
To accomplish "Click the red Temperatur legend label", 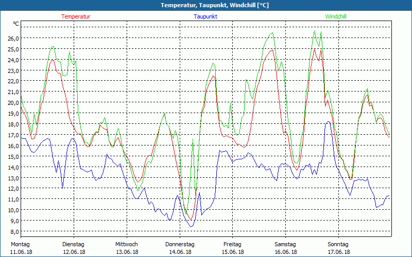I will coord(76,16).
